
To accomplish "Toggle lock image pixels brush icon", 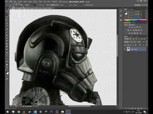I will [x=131, y=45].
